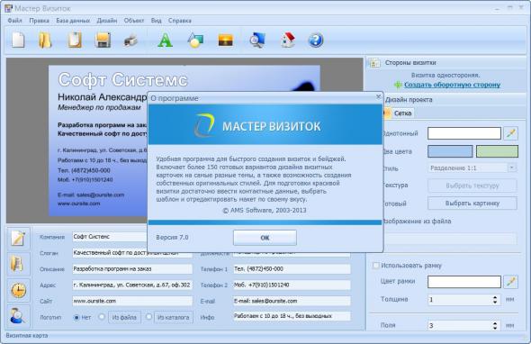This screenshot has width=531, height=344.
Task: Click the Выбрать текстуру button
Action: click(x=472, y=186)
